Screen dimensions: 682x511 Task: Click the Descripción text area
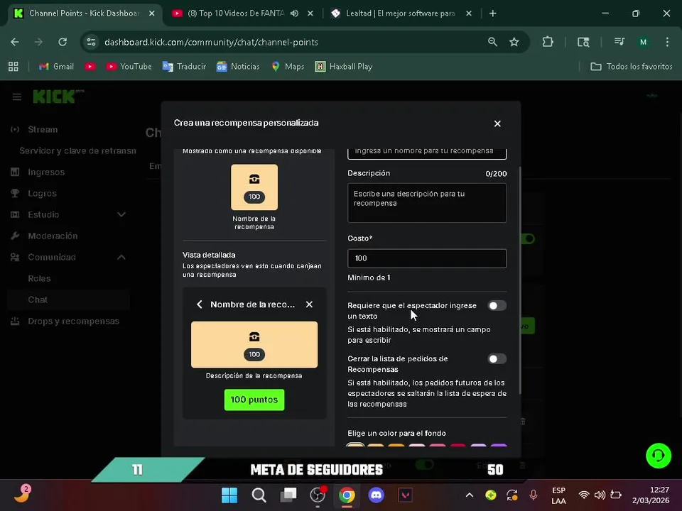[427, 203]
